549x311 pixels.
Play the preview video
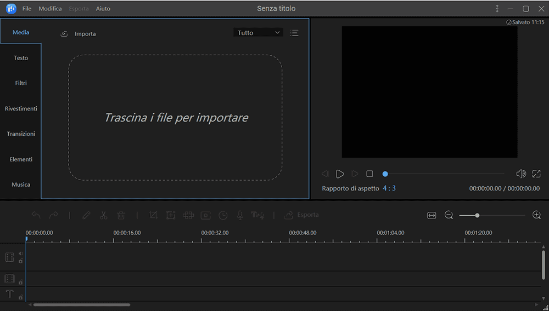(340, 174)
